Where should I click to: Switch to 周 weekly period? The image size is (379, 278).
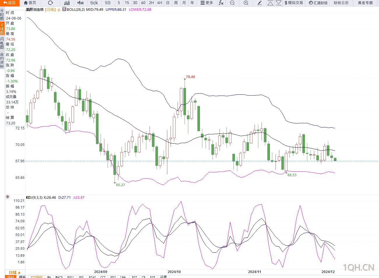point(176,3)
